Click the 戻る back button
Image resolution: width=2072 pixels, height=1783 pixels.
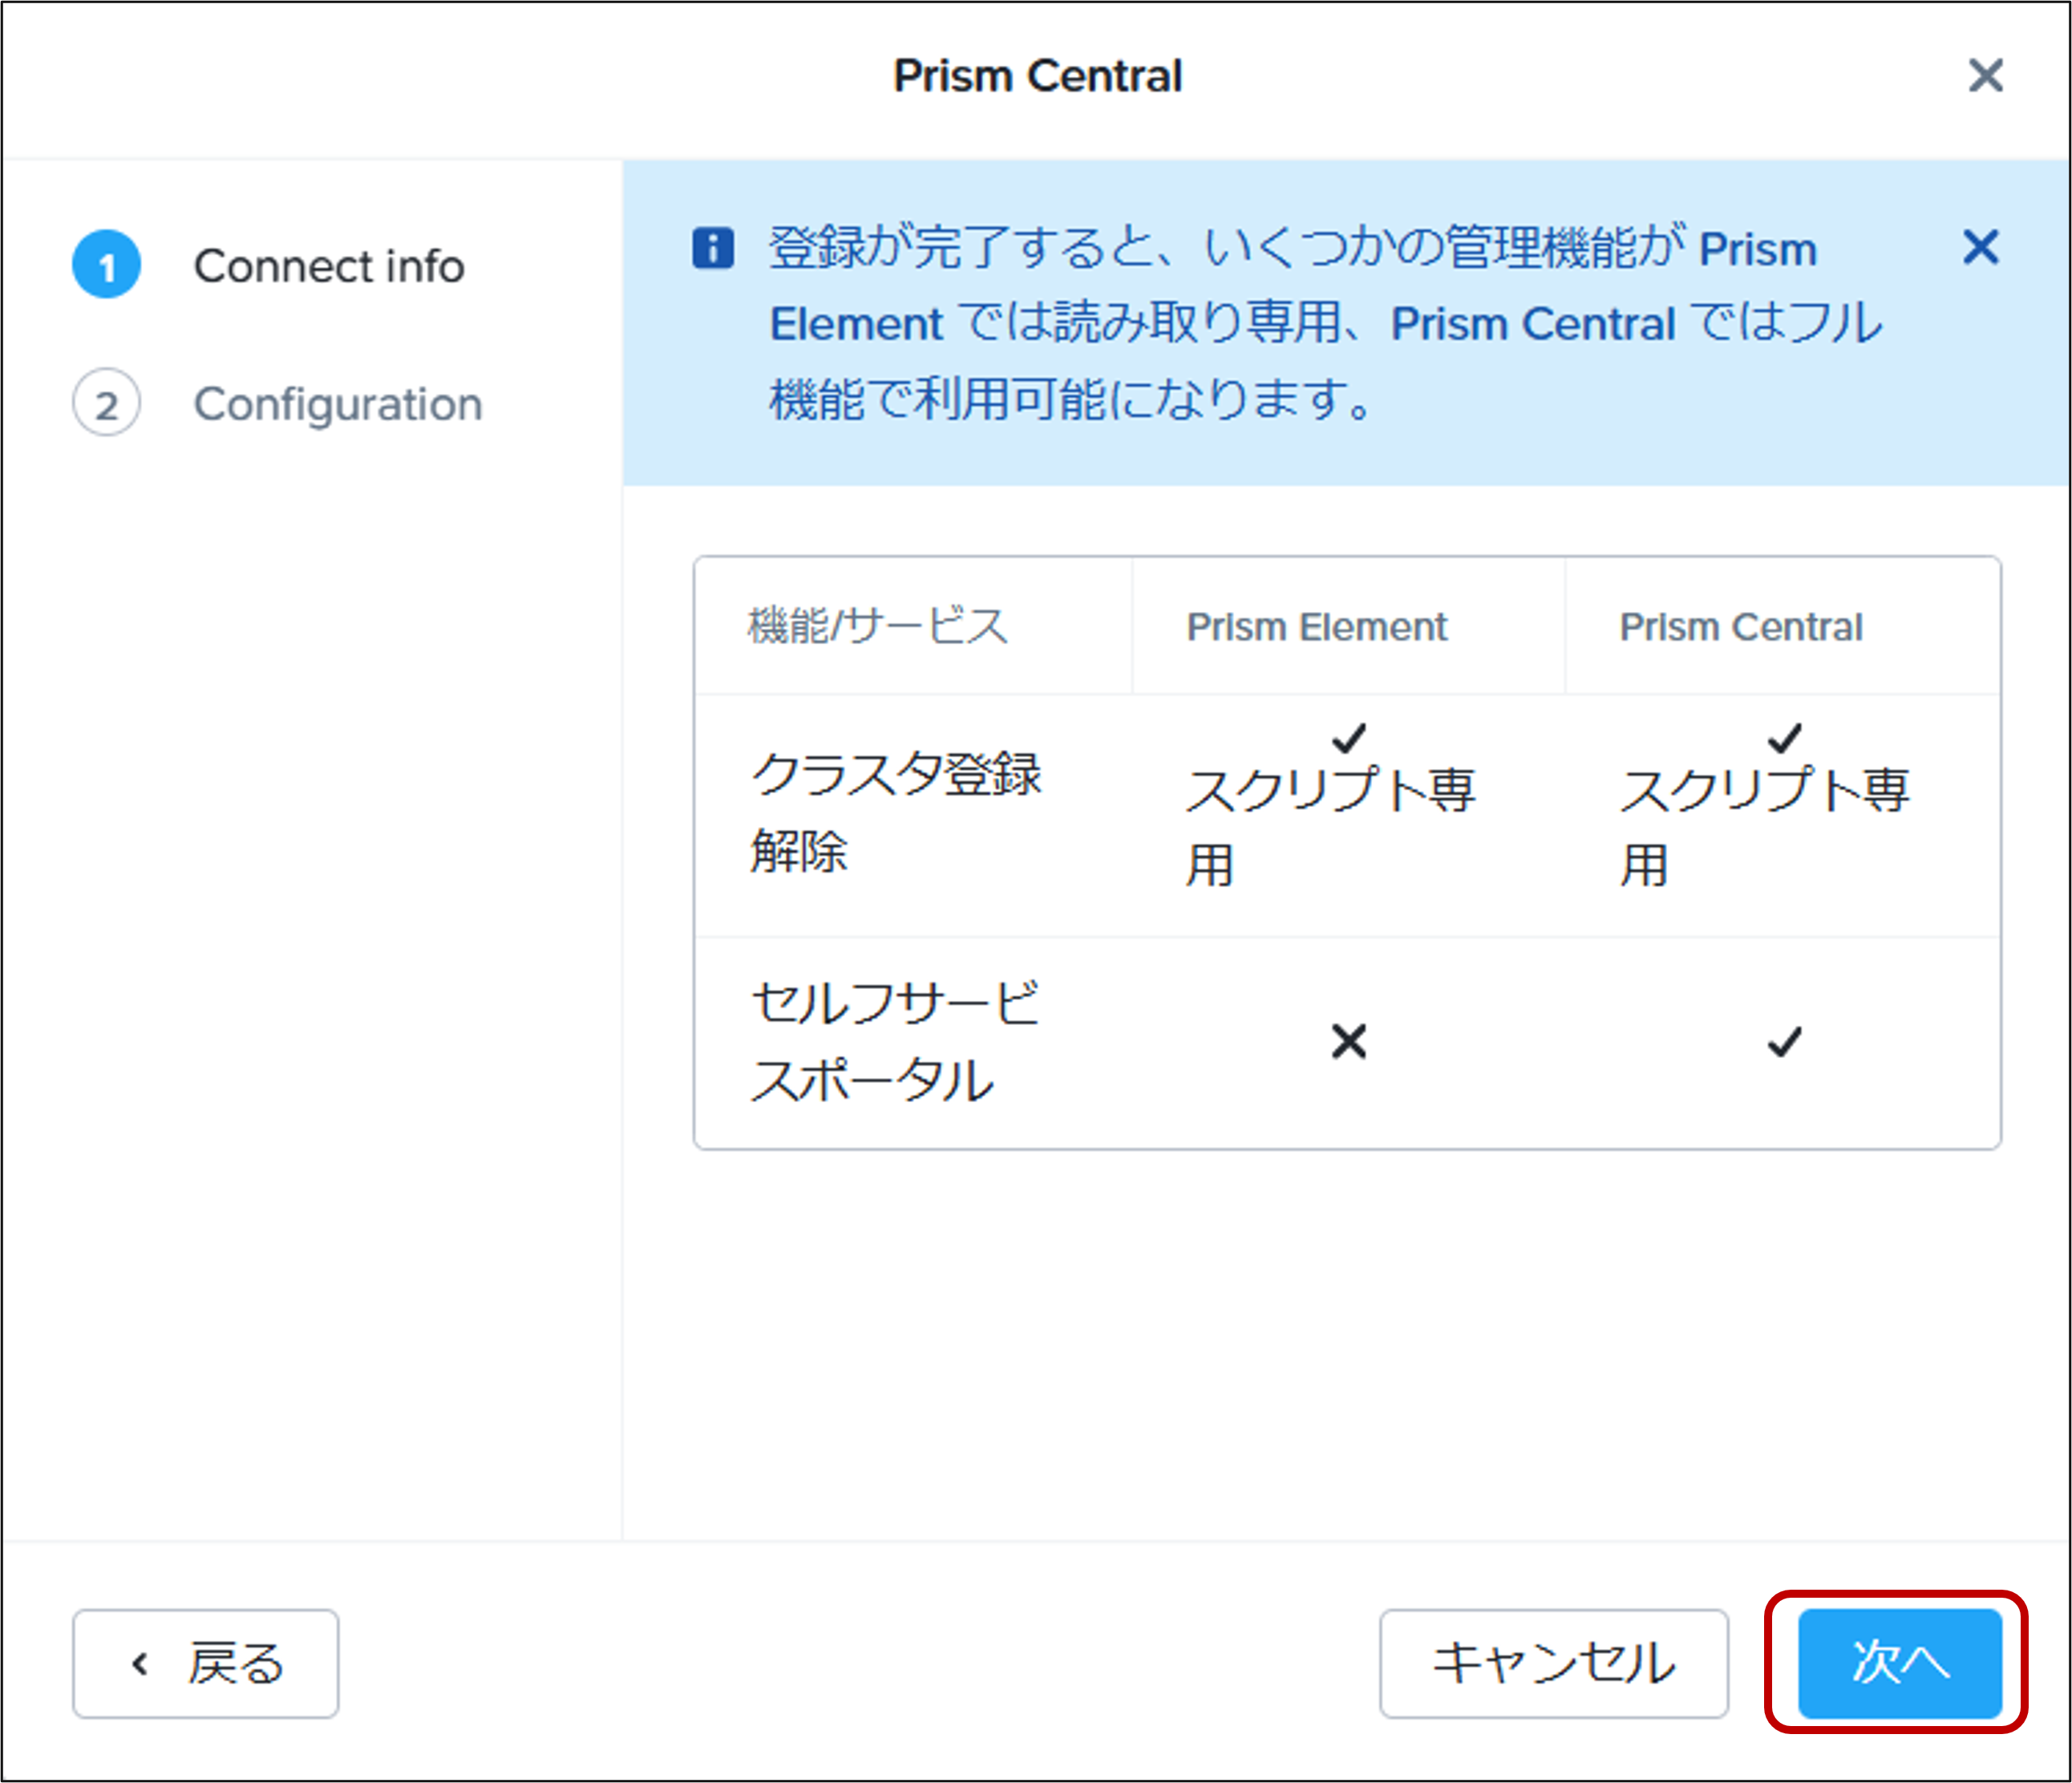(x=206, y=1663)
